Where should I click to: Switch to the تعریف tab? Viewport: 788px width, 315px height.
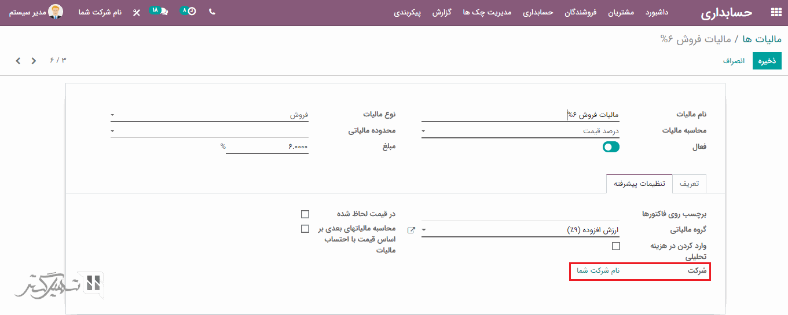point(689,184)
